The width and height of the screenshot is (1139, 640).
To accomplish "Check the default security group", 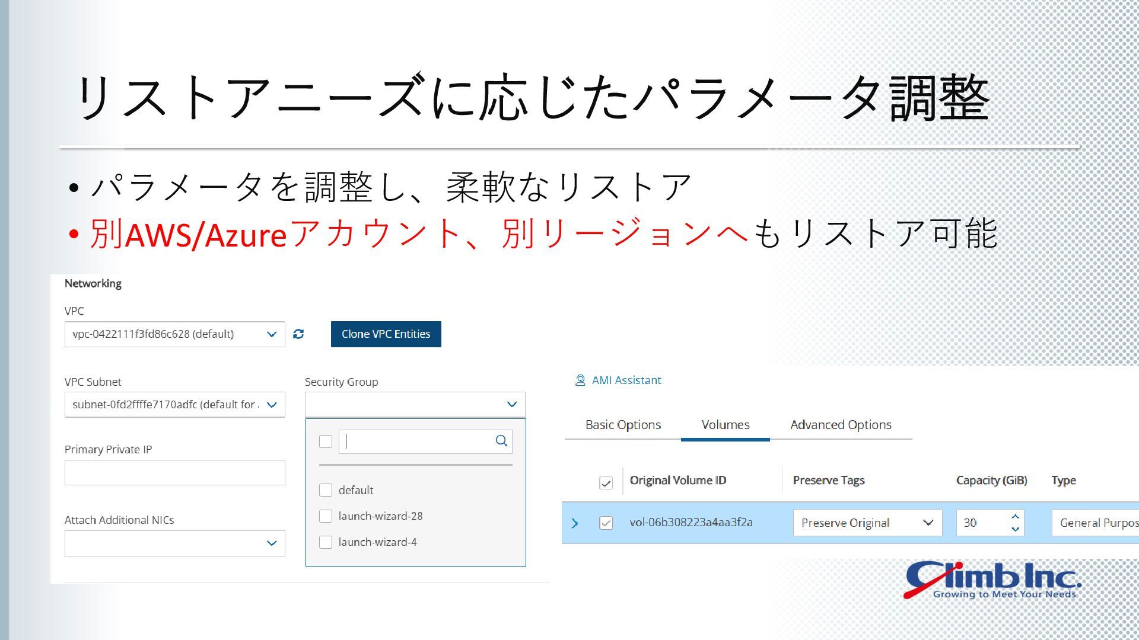I will coord(326,490).
